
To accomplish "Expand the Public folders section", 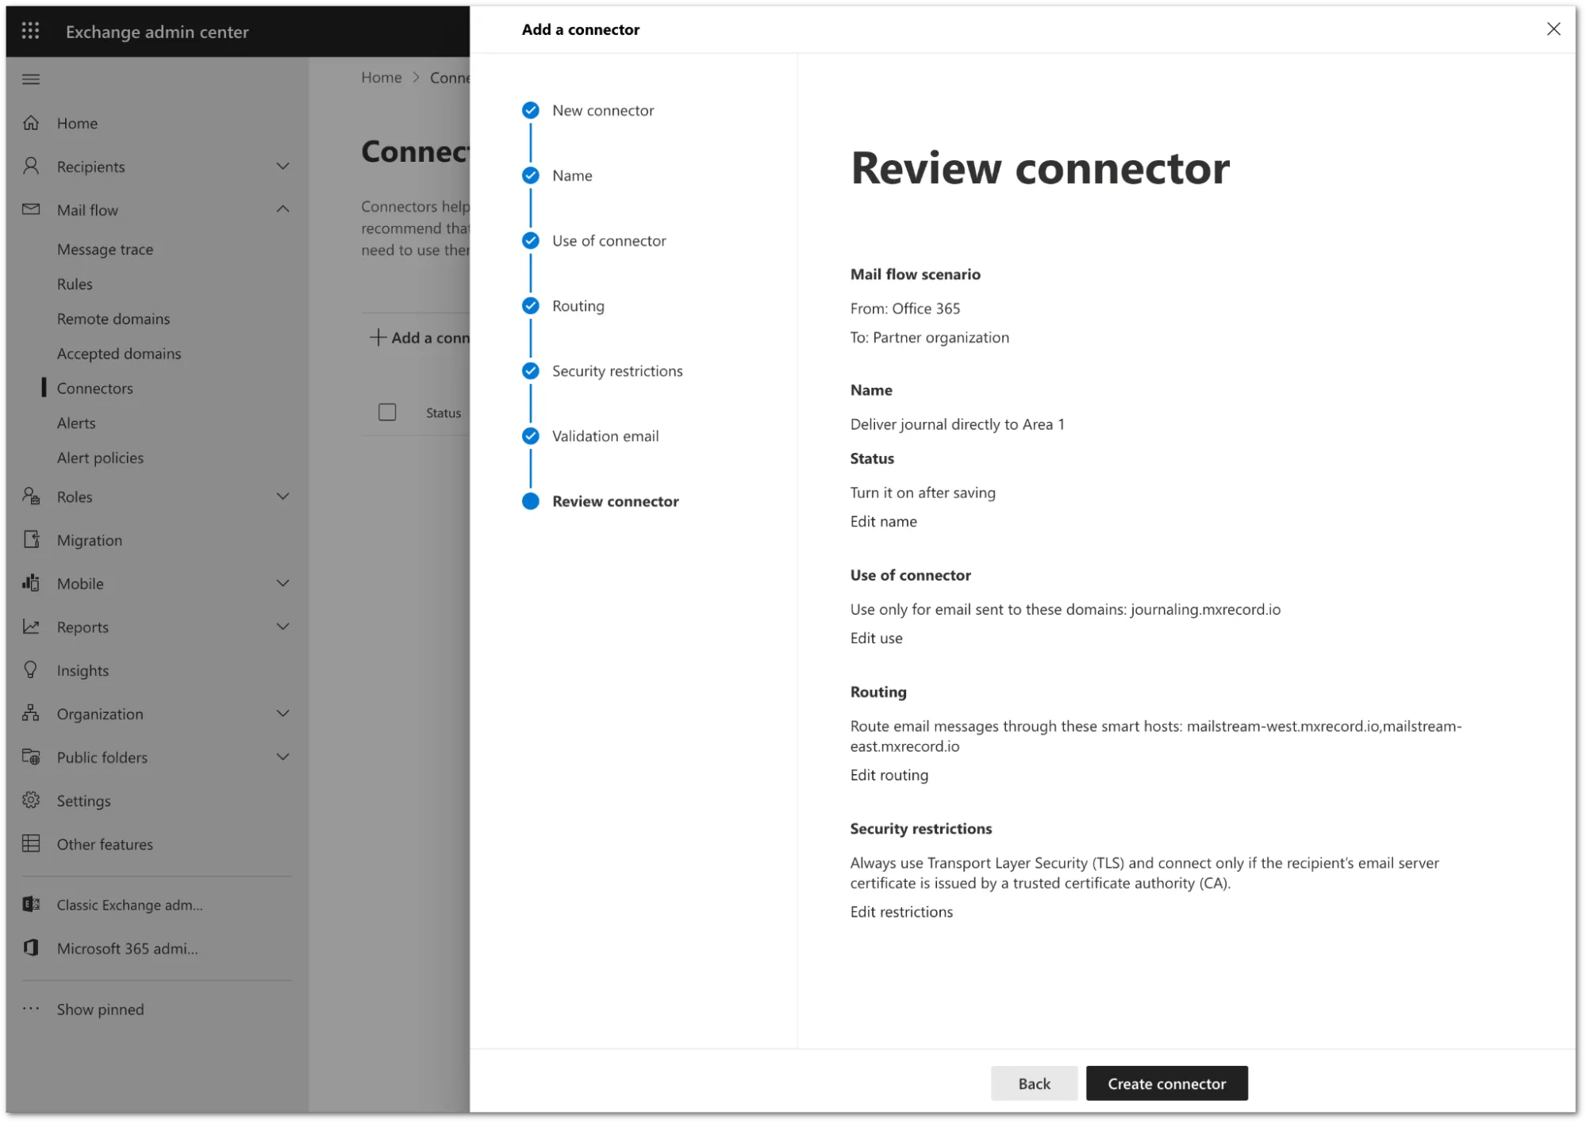I will (x=283, y=757).
